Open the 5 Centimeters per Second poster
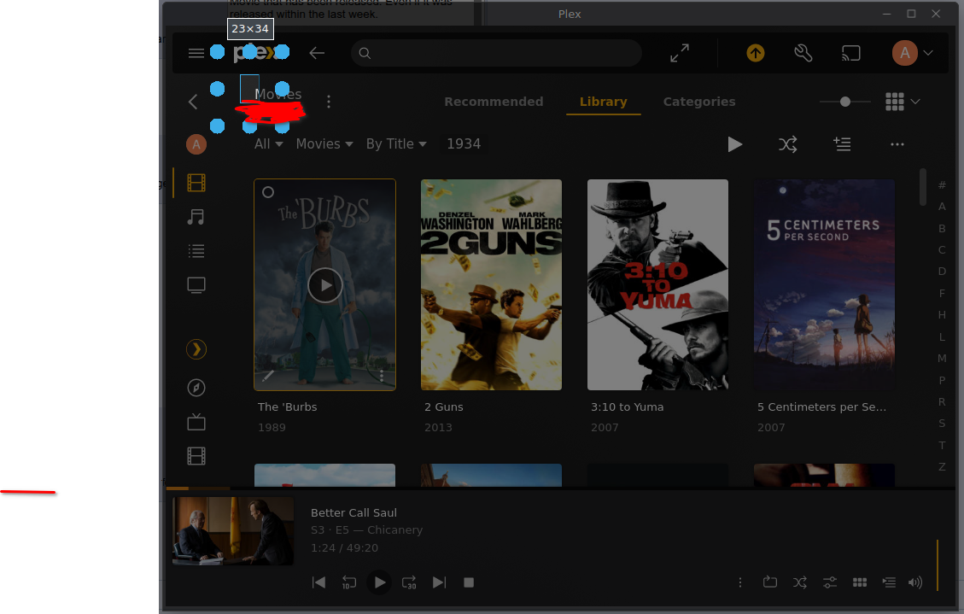Image resolution: width=964 pixels, height=614 pixels. point(825,284)
